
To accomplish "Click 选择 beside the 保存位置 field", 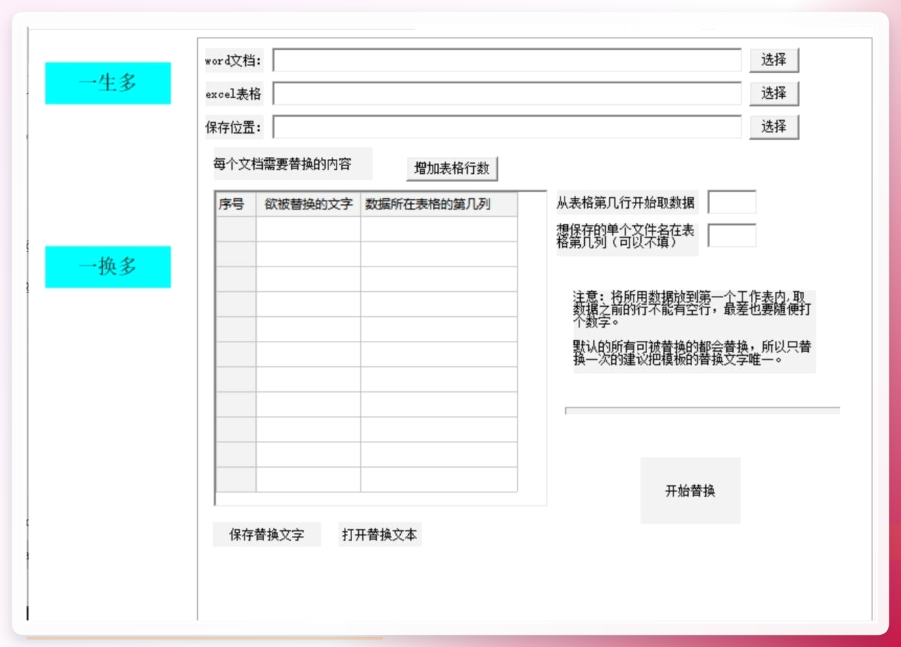I will (x=774, y=127).
